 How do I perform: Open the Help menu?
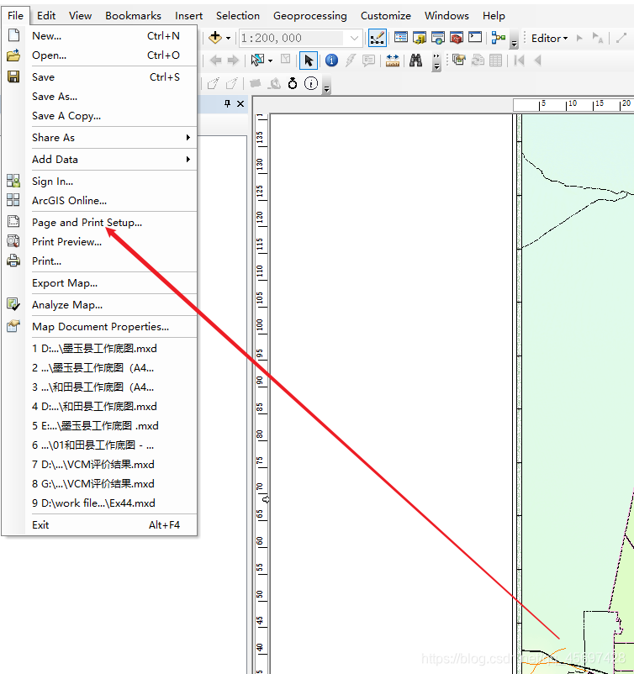coord(494,15)
